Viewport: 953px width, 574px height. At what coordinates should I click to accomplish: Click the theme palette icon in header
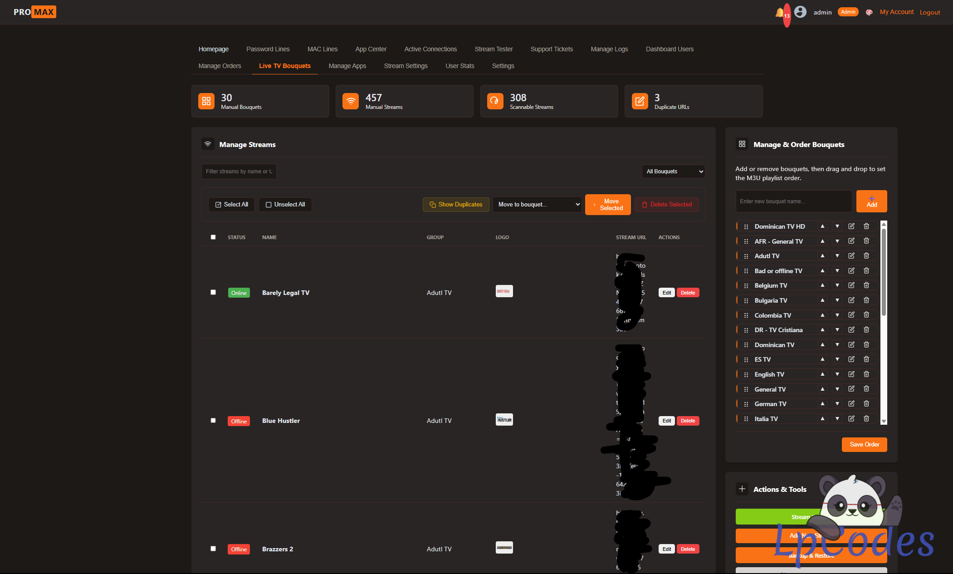pos(869,12)
